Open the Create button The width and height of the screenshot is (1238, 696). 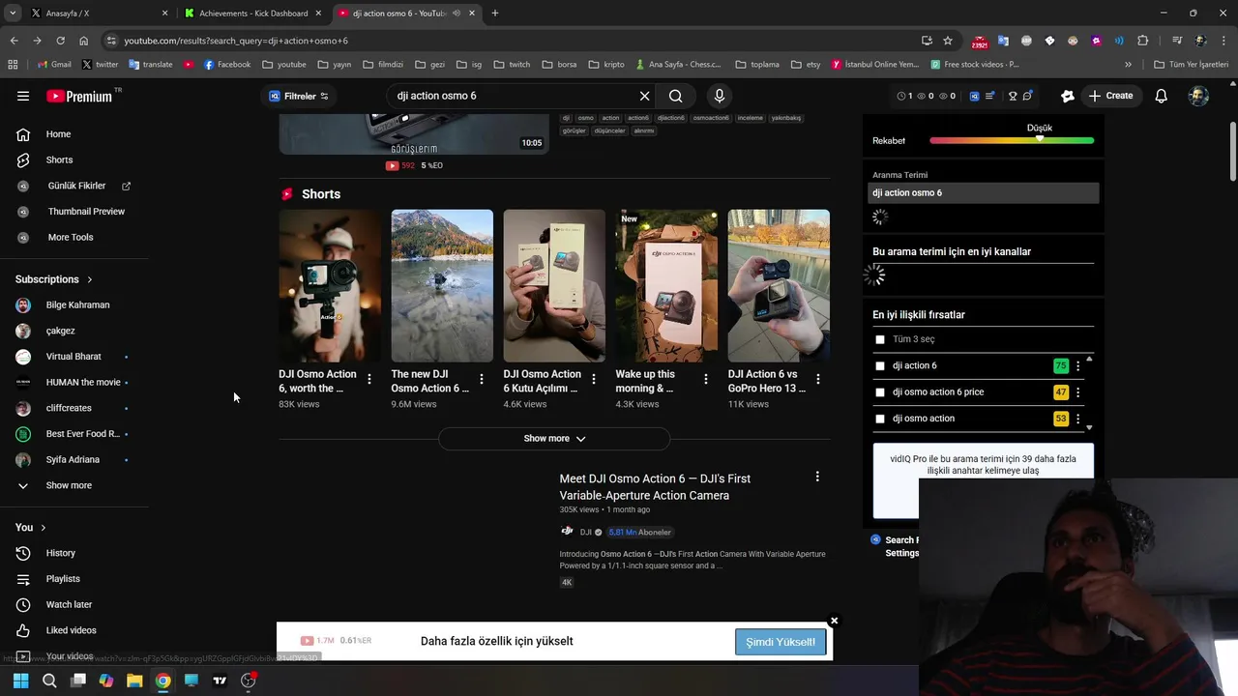(x=1110, y=96)
